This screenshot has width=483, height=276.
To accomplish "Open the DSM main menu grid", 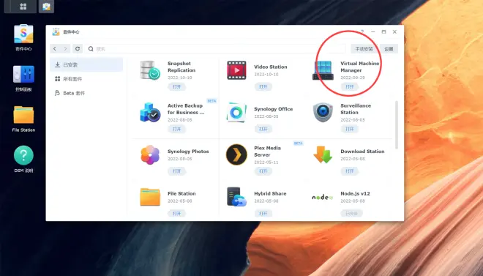I will [x=23, y=7].
